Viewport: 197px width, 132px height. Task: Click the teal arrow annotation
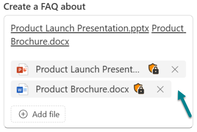(x=184, y=105)
